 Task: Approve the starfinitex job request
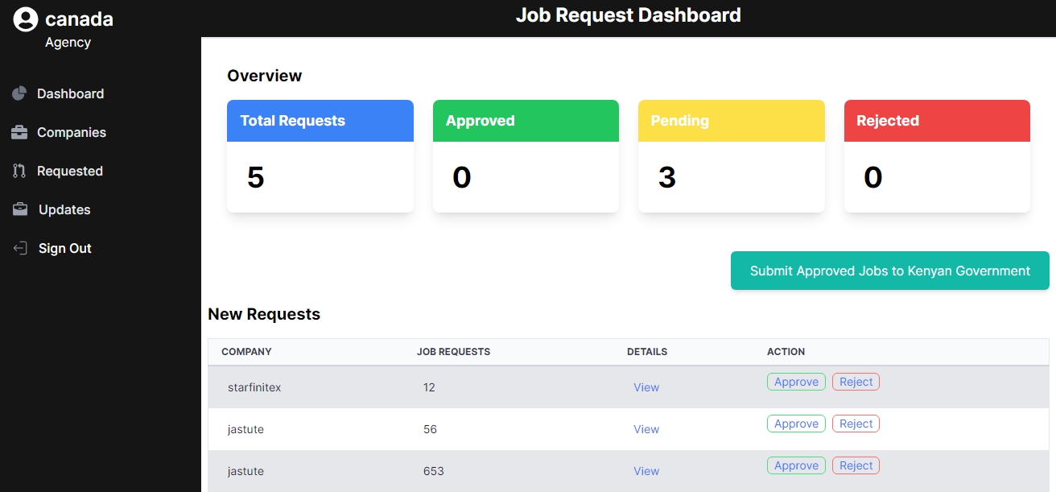click(796, 381)
